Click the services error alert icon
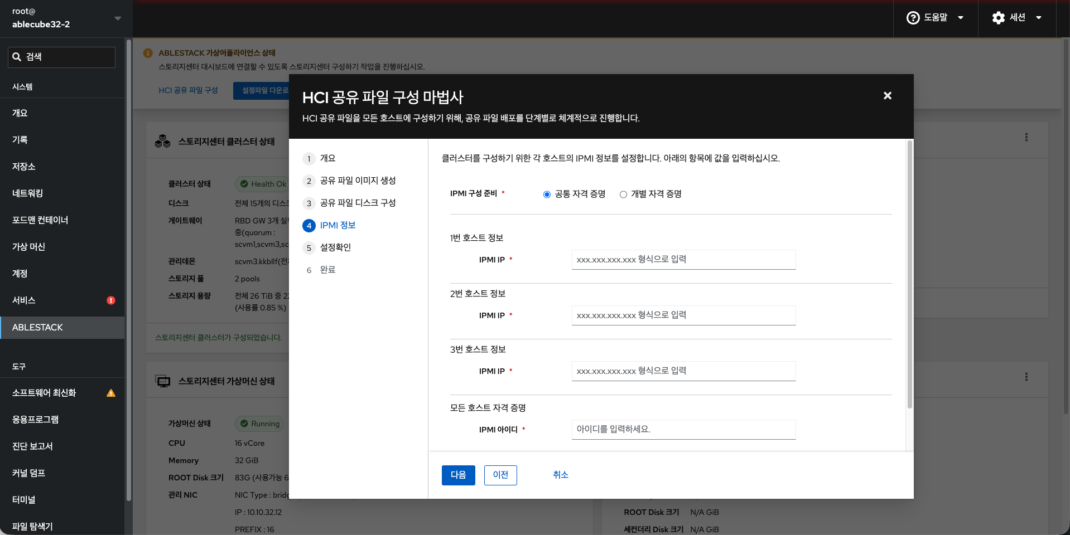Image resolution: width=1070 pixels, height=535 pixels. coord(111,300)
